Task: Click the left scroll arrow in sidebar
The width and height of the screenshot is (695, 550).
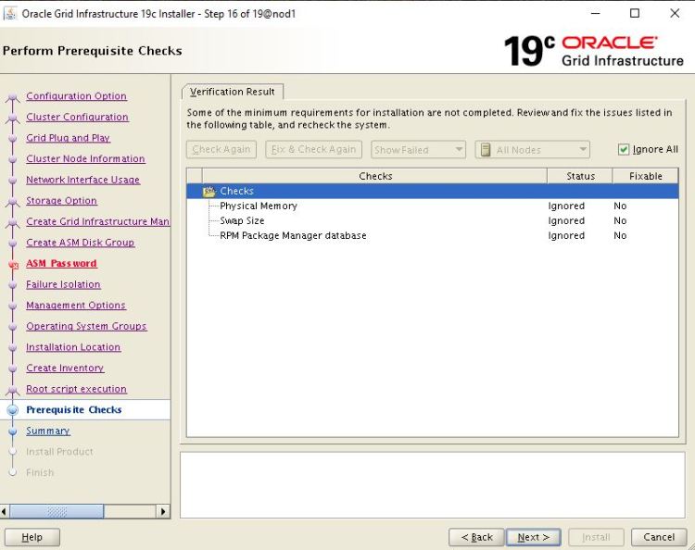Action: click(7, 511)
